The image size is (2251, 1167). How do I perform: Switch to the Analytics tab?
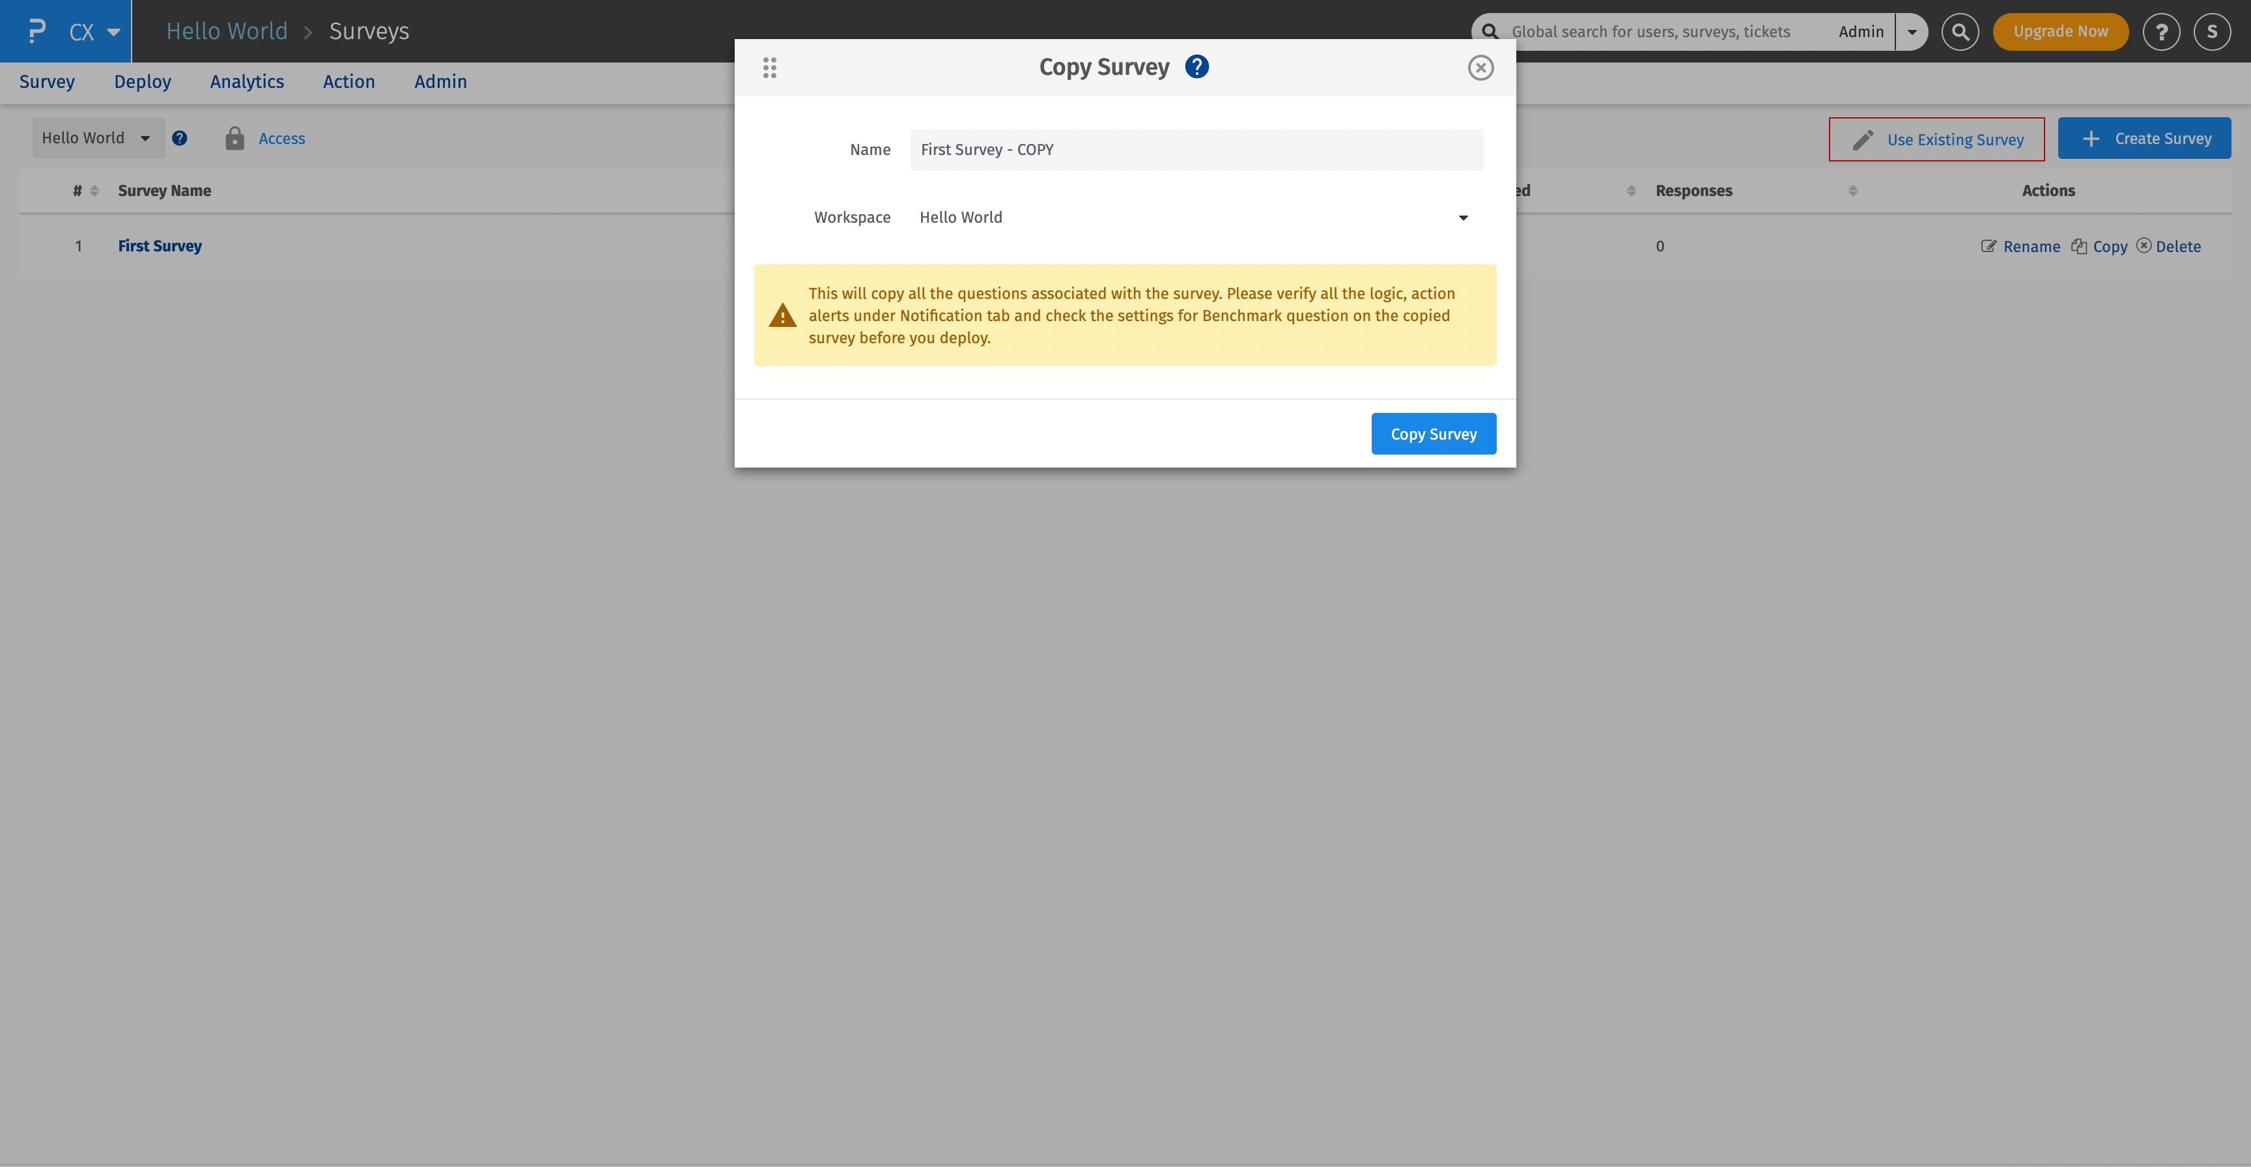click(246, 81)
